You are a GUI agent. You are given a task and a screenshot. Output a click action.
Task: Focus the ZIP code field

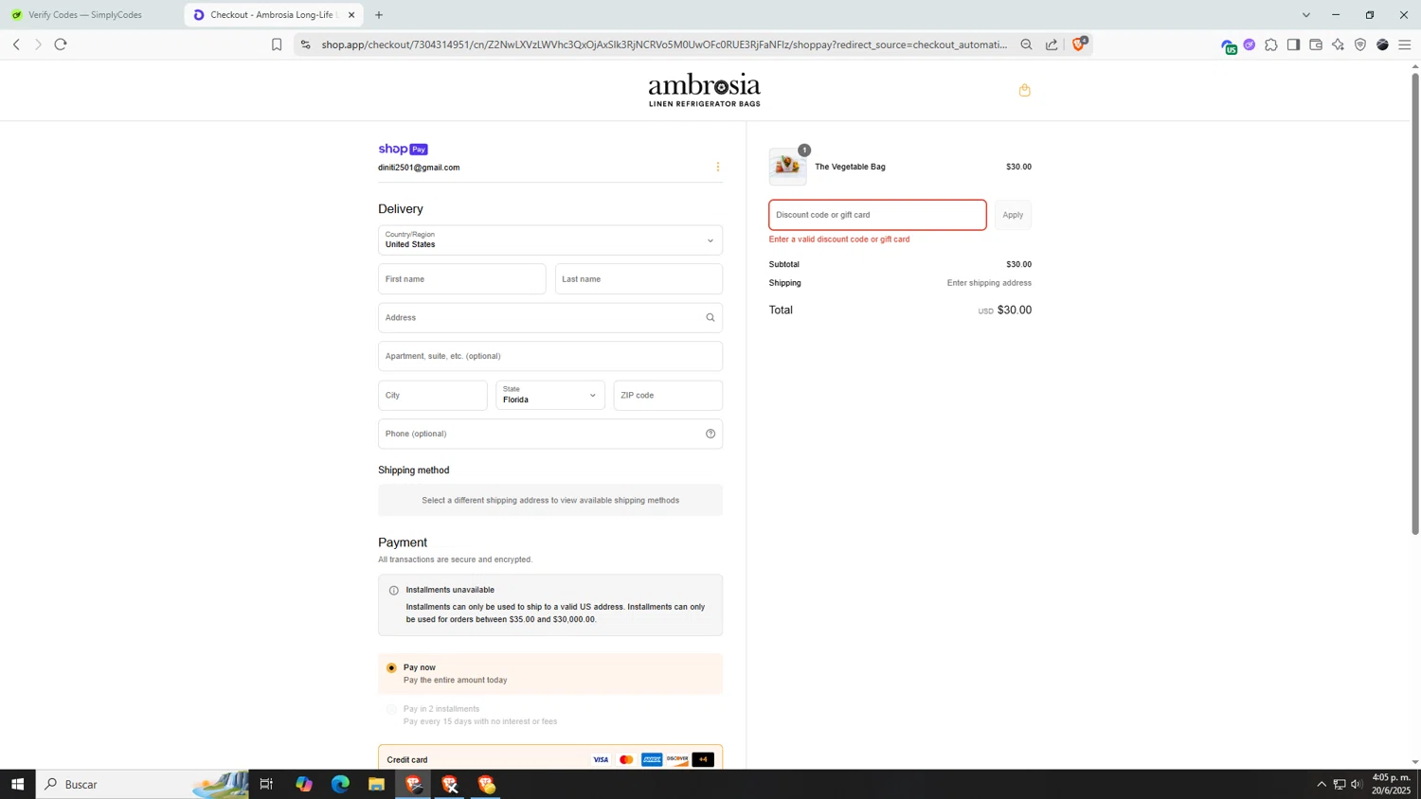pos(668,395)
